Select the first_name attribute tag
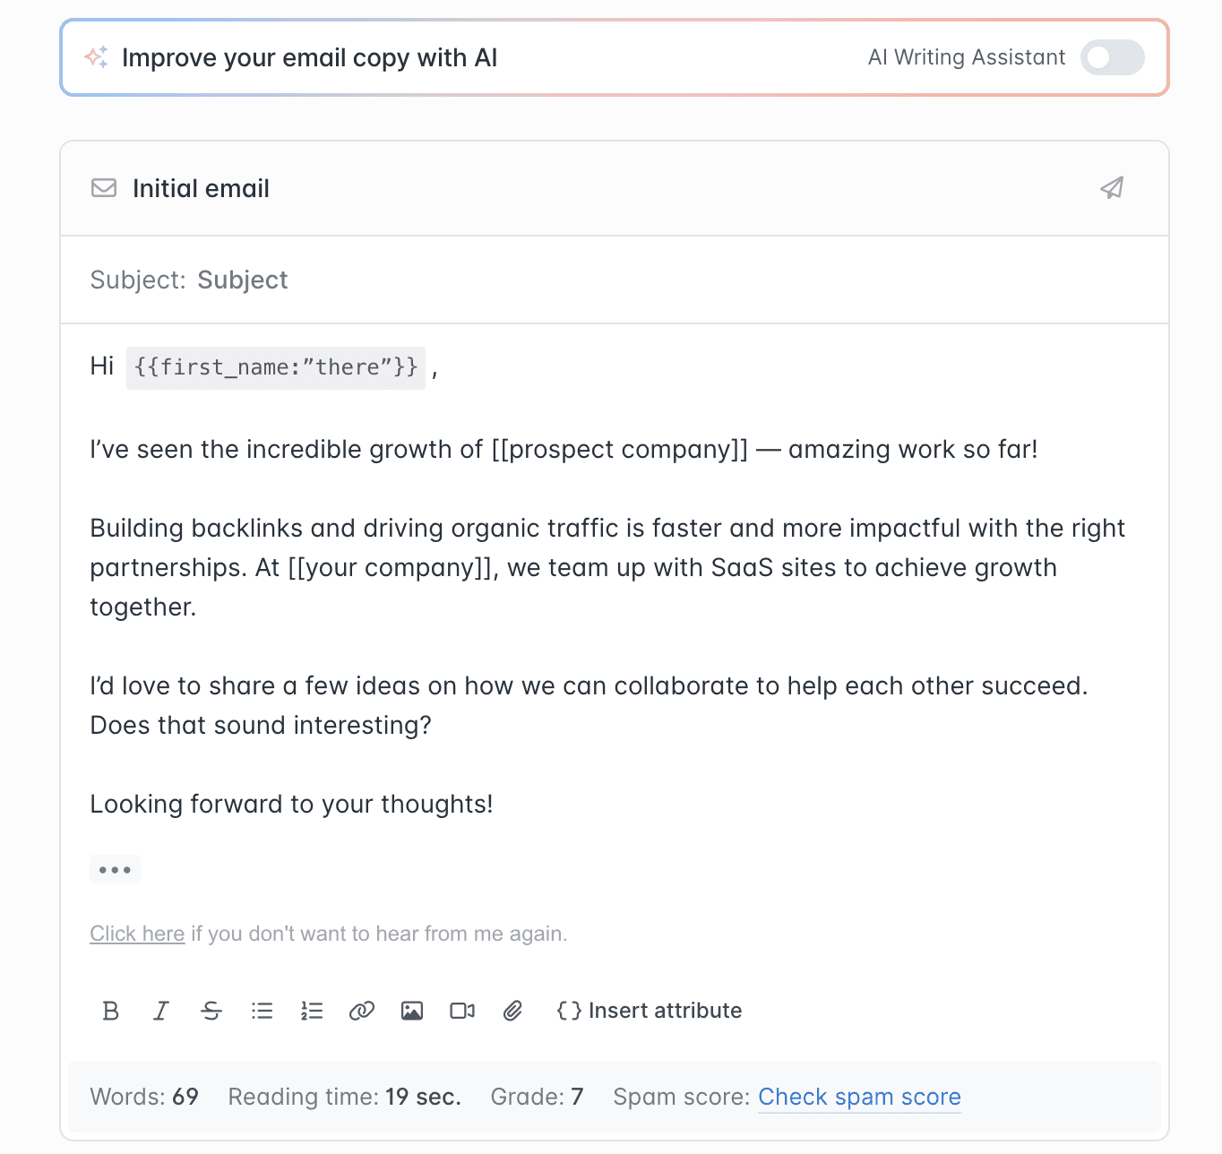 coord(276,367)
